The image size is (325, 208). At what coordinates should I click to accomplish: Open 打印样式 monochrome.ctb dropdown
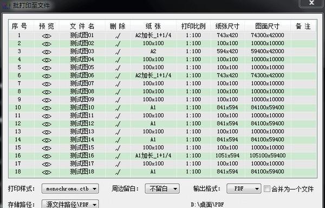point(70,188)
